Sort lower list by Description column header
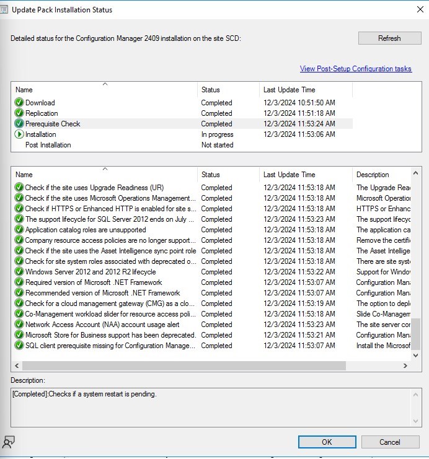Screen dimensions: 429x459 click(381, 175)
